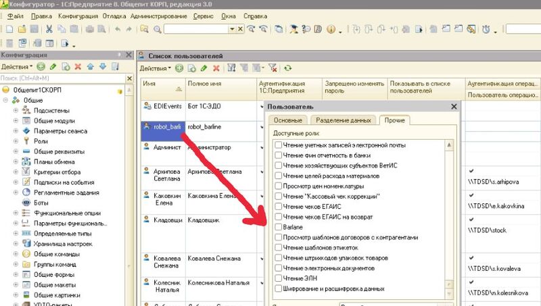The height and width of the screenshot is (306, 541).
Task: Collapse the Общие tree branch
Action: 5,100
